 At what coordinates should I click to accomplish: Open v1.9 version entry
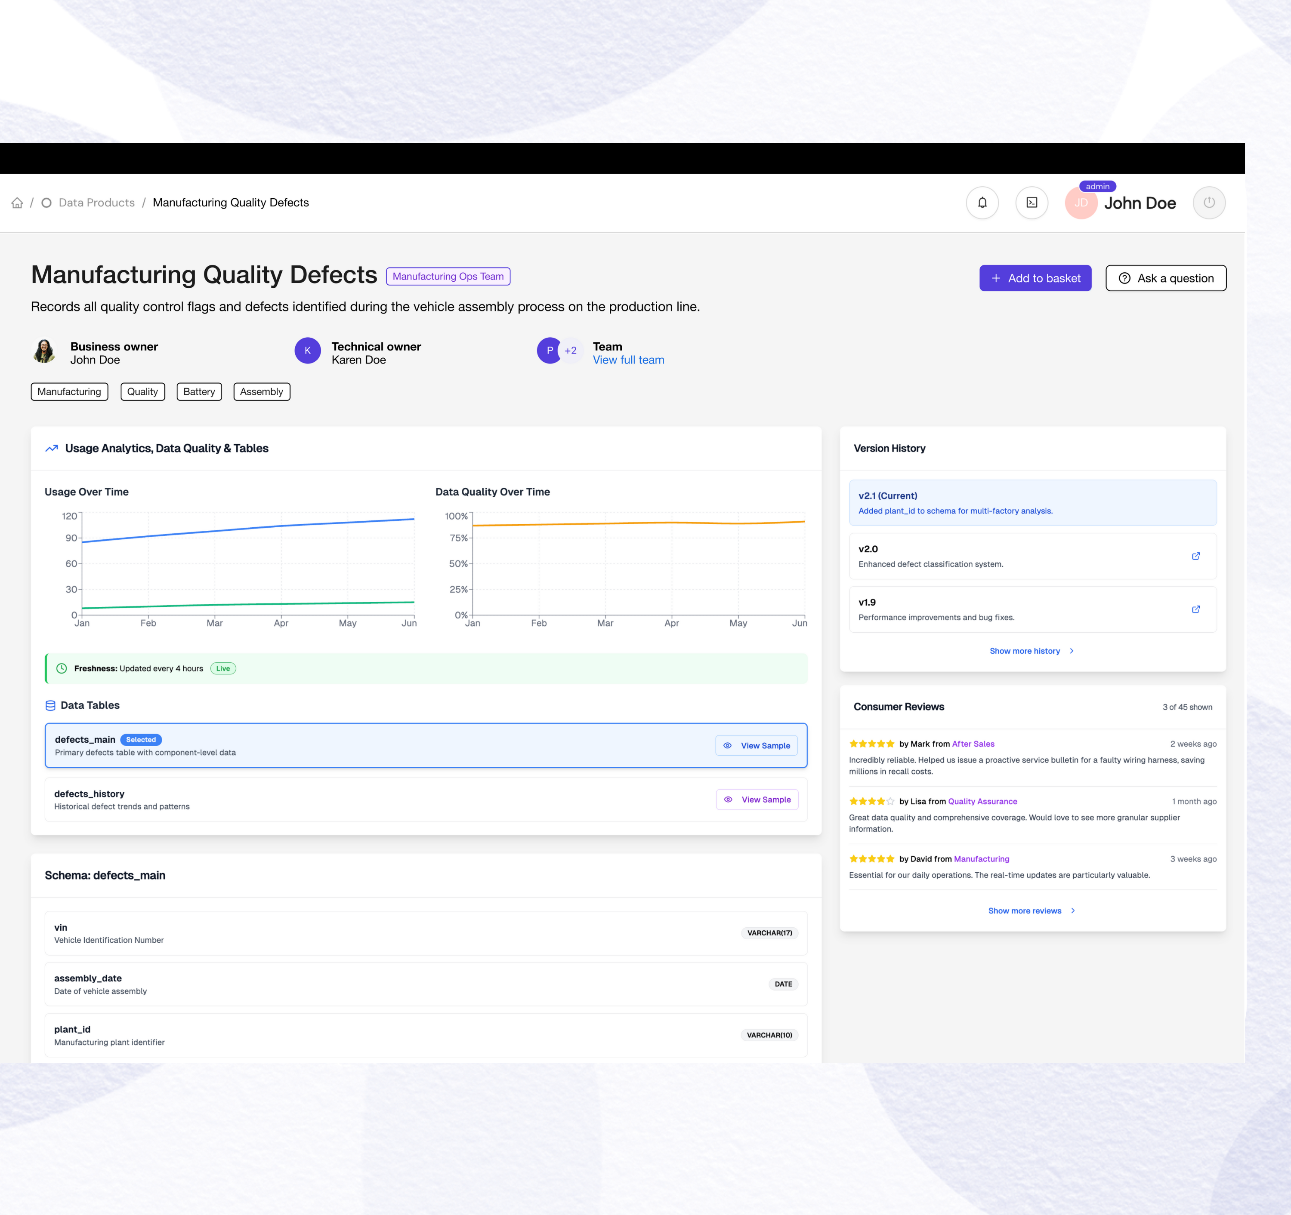click(1032, 609)
